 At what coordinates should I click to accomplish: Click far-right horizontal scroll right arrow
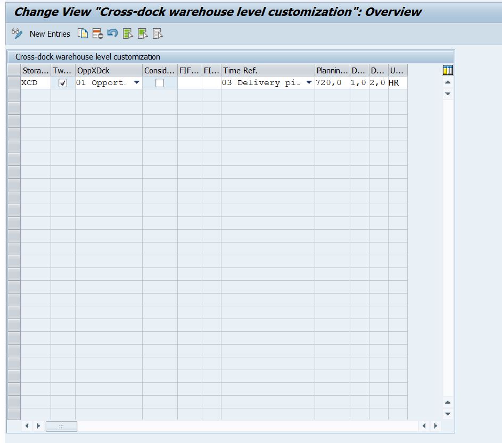click(x=435, y=426)
